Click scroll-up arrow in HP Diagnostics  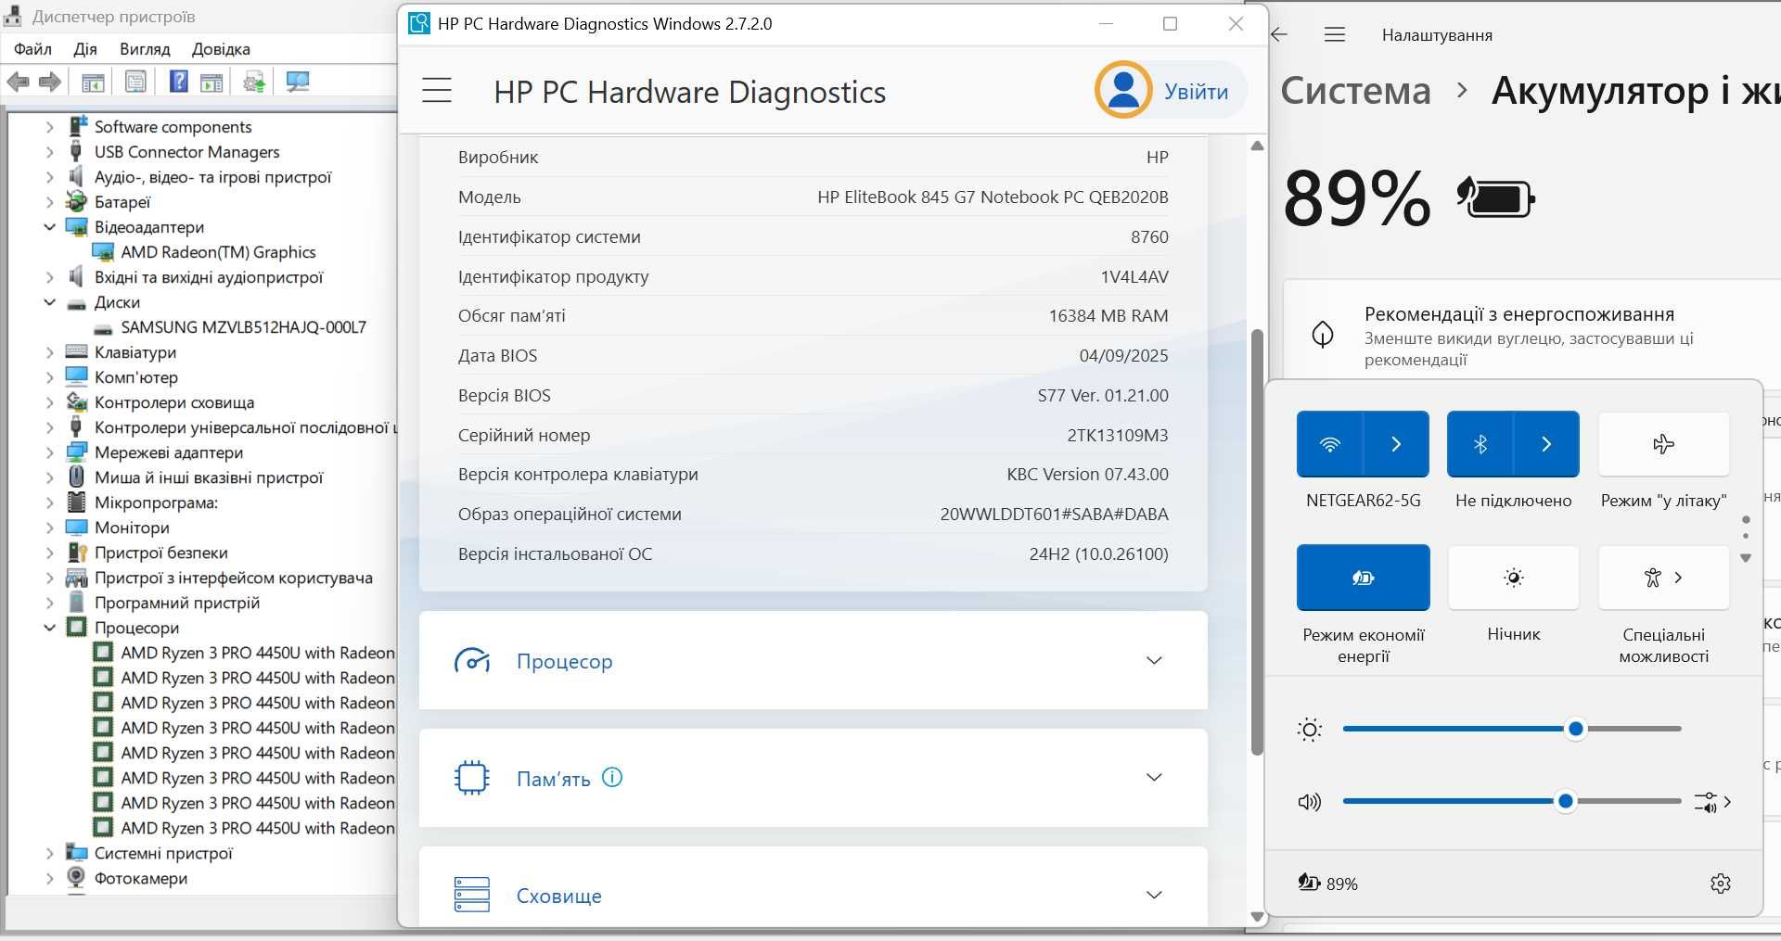[1257, 146]
